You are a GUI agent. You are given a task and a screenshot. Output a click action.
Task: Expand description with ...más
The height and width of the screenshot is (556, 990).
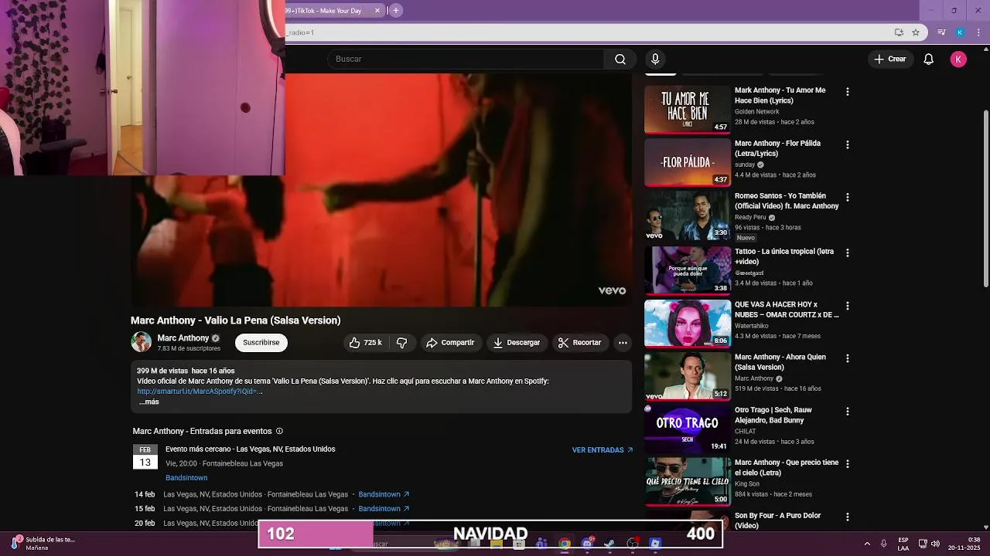point(148,402)
